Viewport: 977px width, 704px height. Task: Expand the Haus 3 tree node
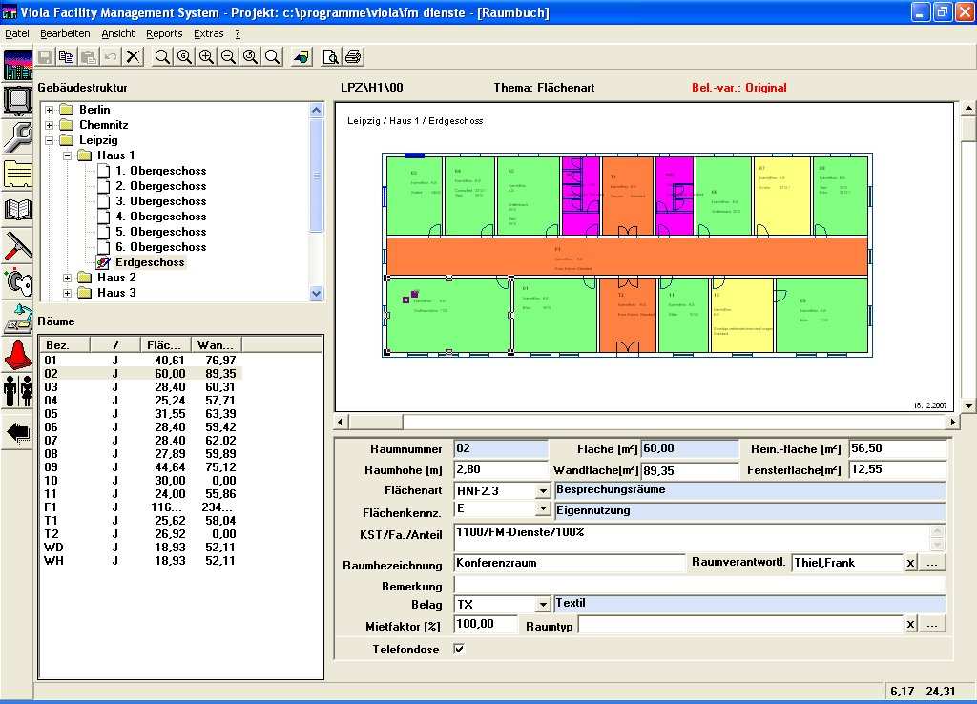68,293
